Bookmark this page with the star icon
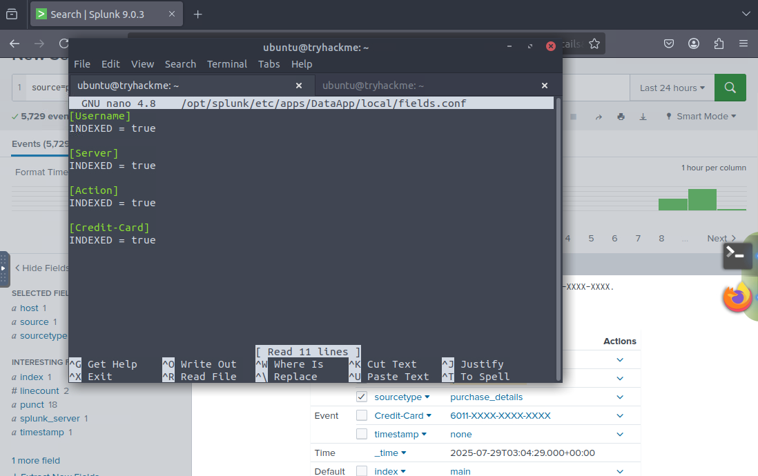 [x=594, y=43]
